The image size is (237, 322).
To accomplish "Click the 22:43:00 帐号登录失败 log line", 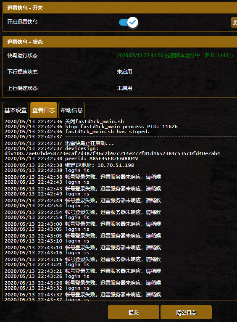I will coord(83,224).
